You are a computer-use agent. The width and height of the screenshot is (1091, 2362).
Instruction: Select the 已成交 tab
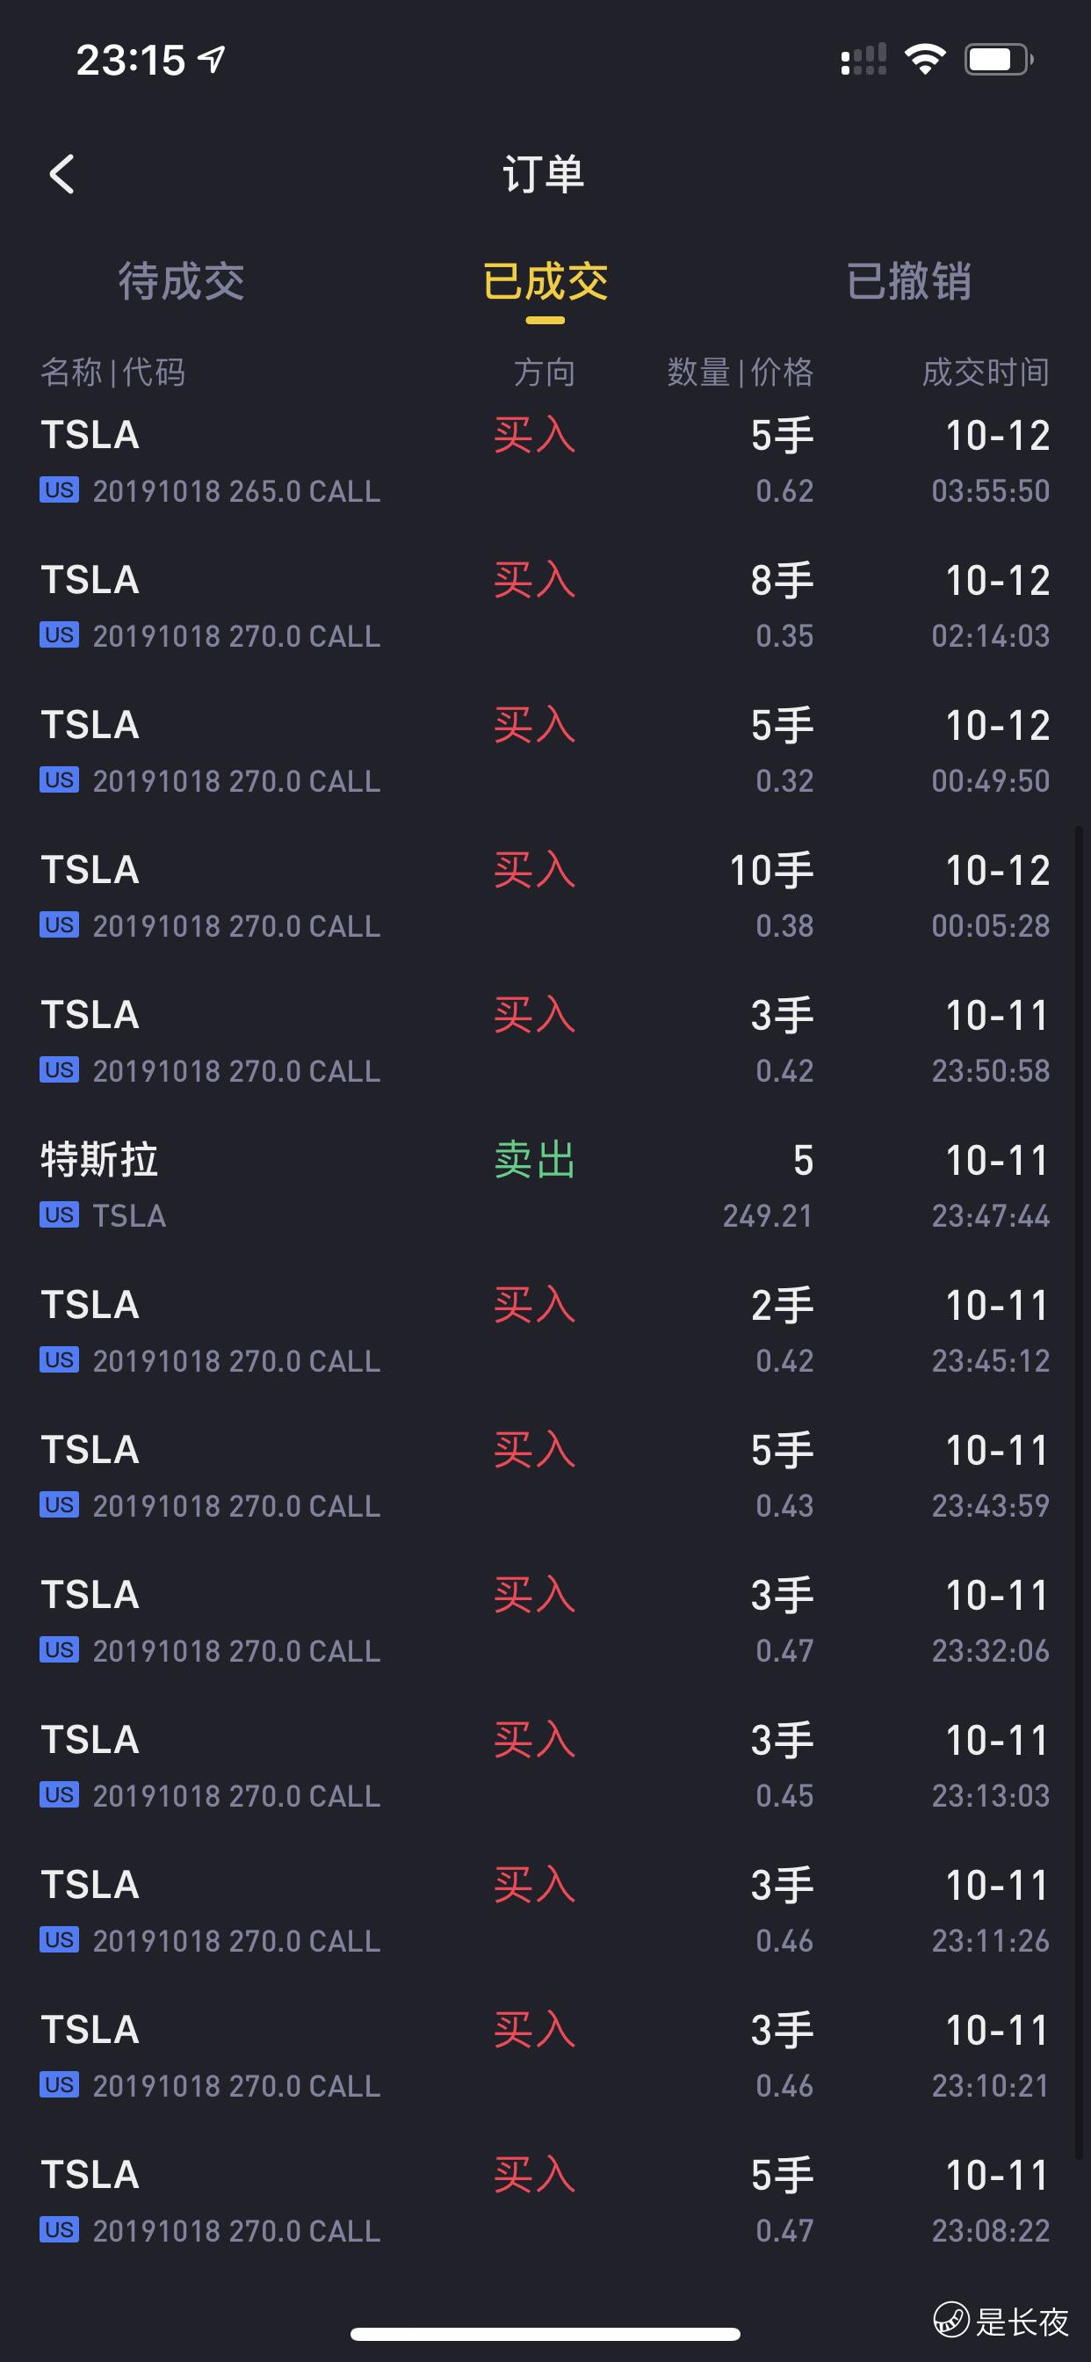[x=545, y=280]
